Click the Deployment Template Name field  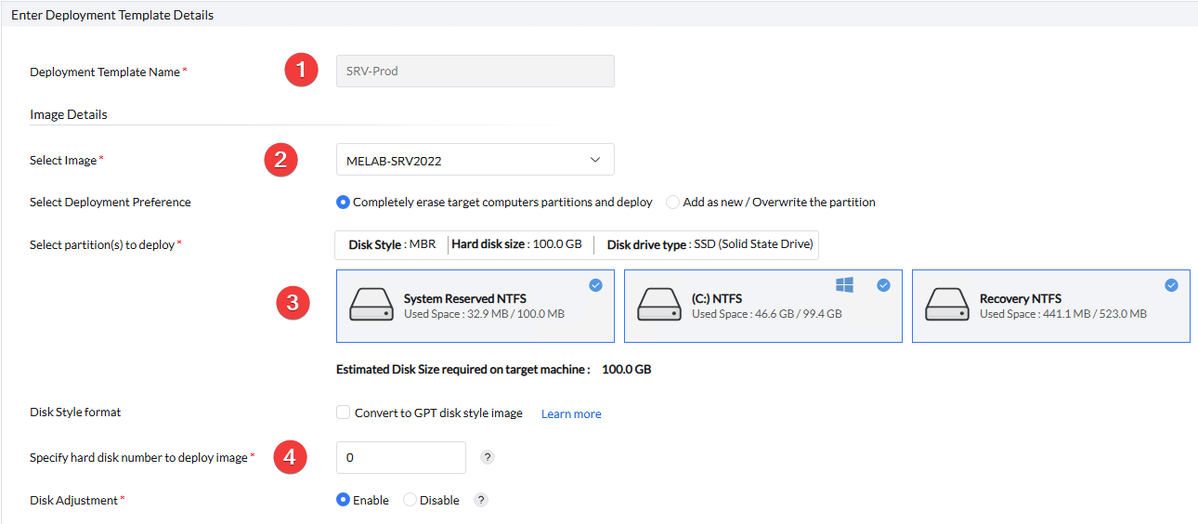(x=475, y=72)
